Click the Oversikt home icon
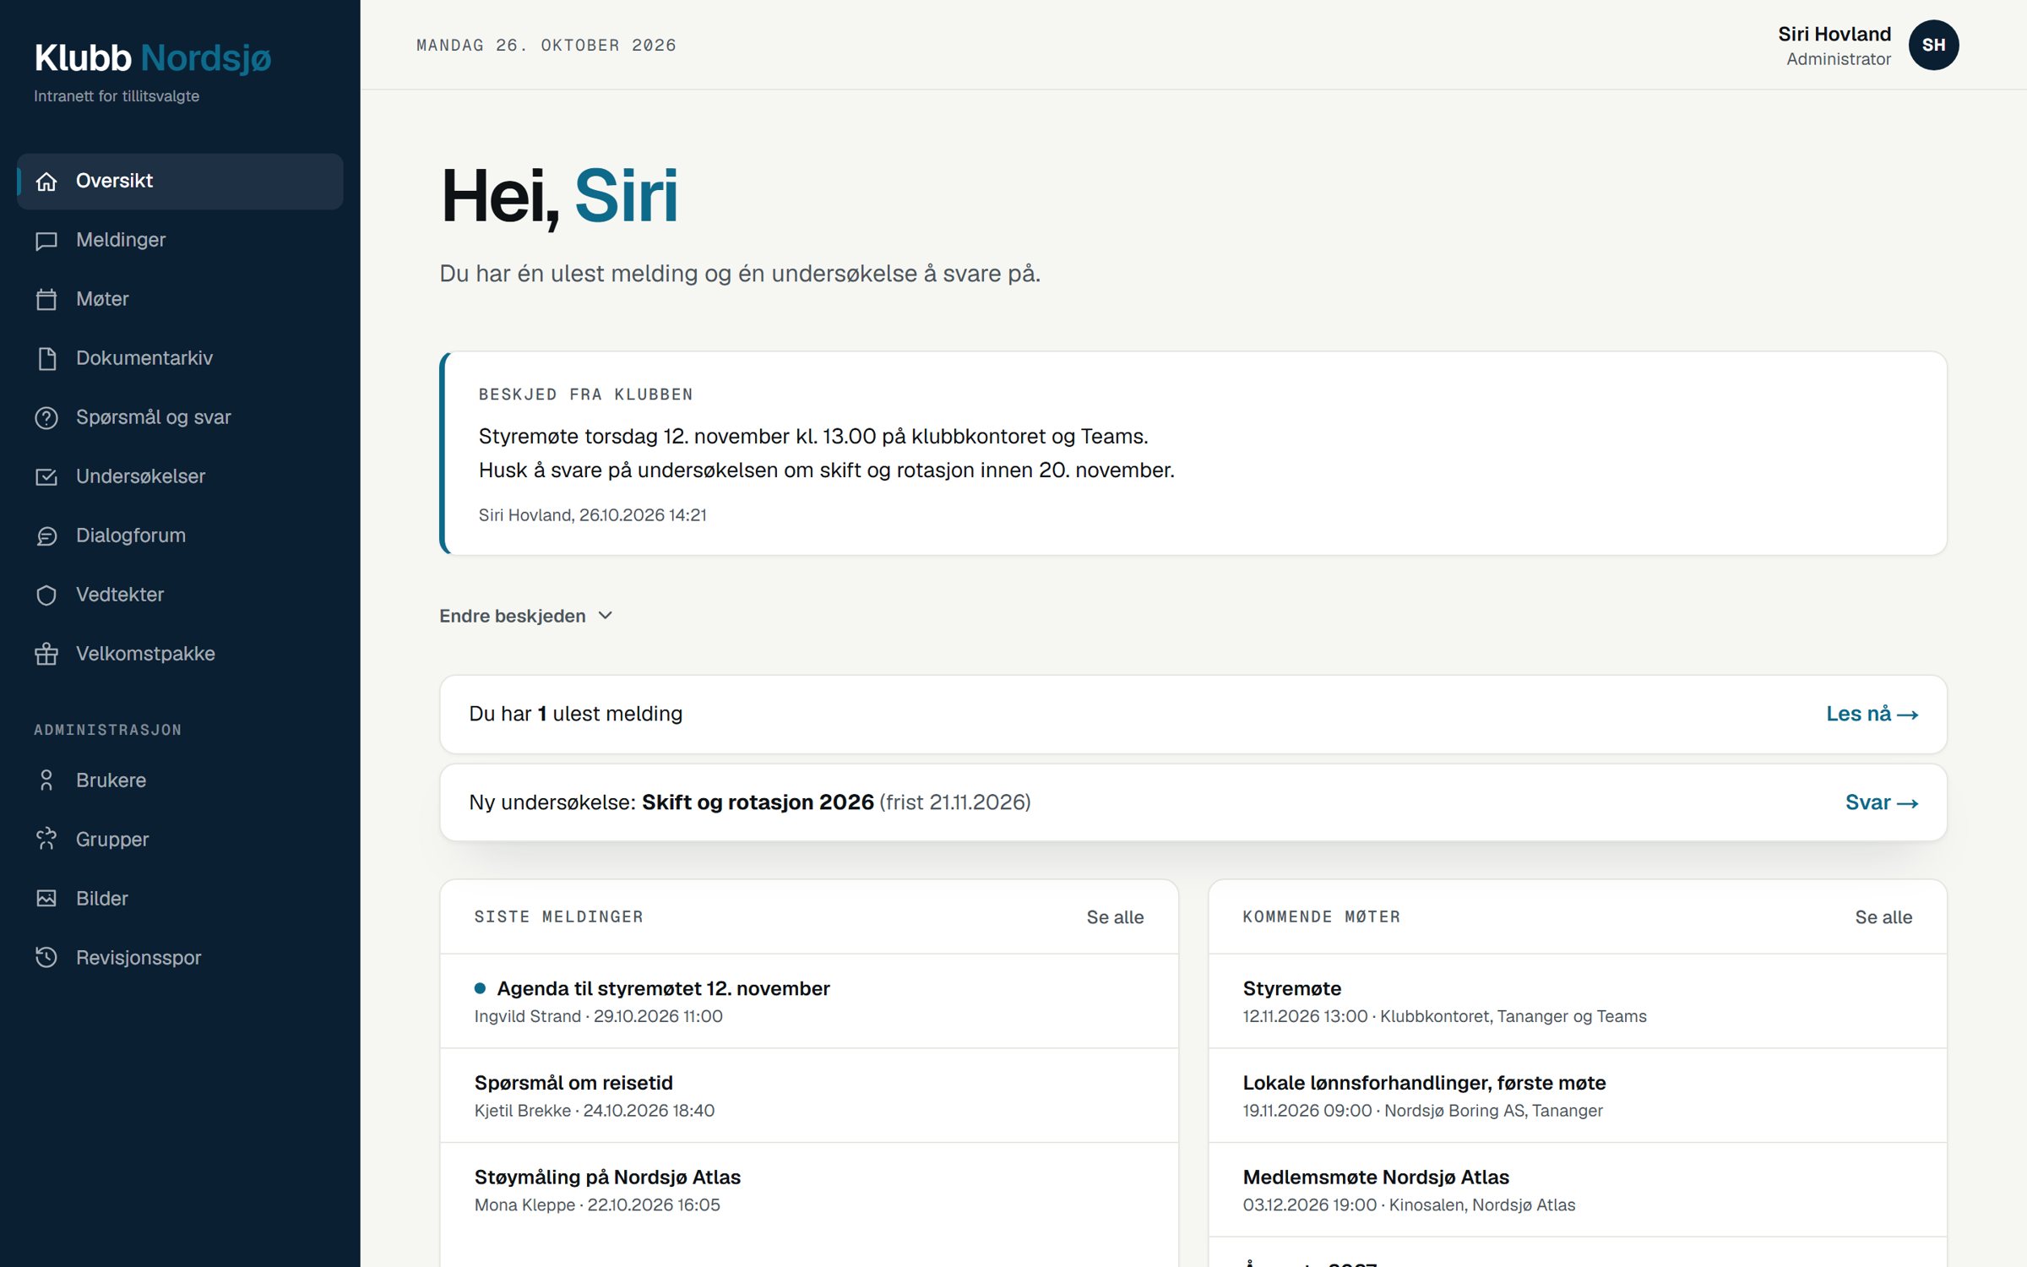Screen dimensions: 2027x1267 tap(46, 182)
